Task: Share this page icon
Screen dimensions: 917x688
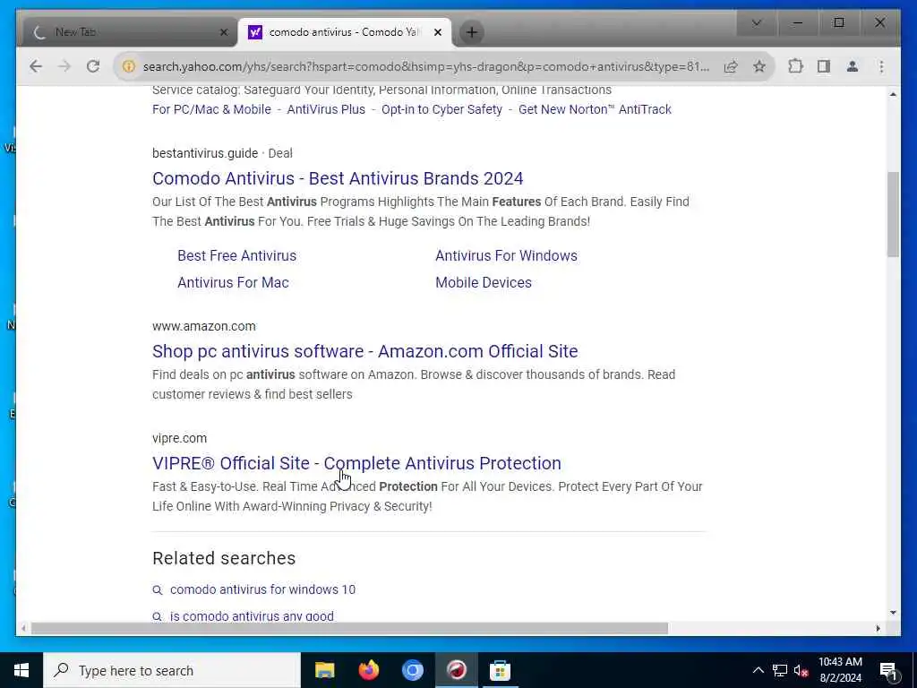Action: click(x=731, y=66)
